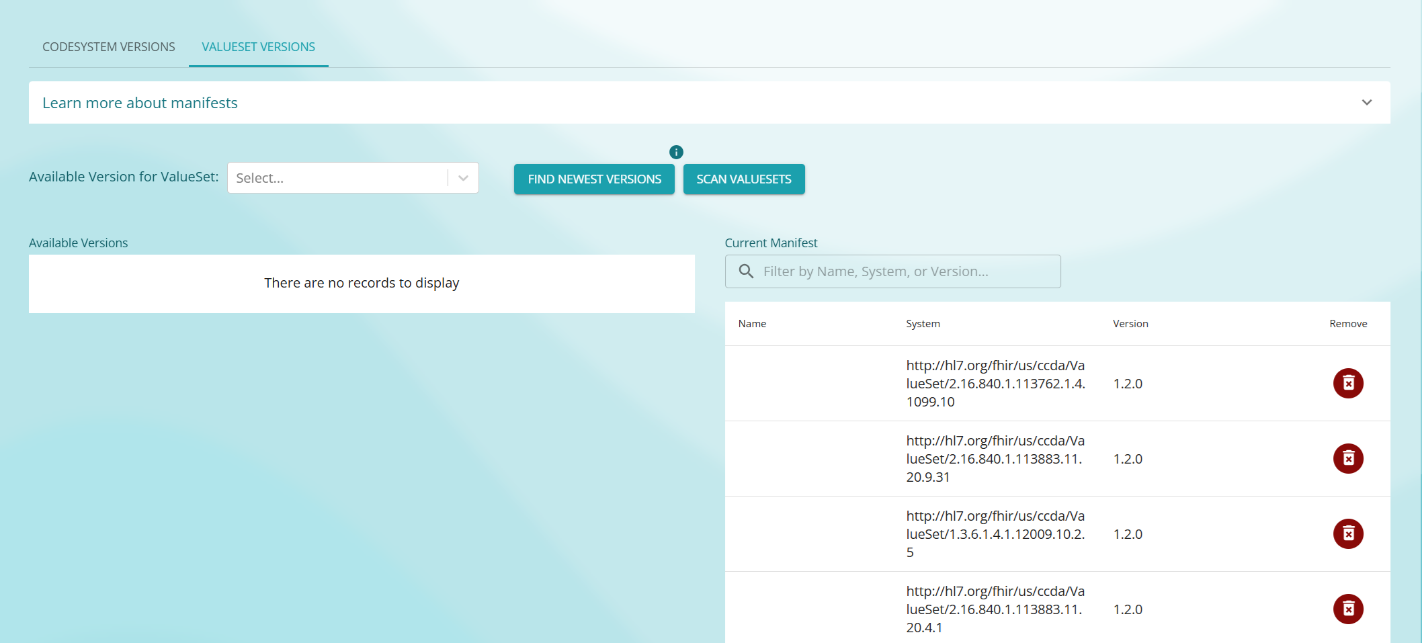Image resolution: width=1422 pixels, height=643 pixels.
Task: Switch to the CodeSystem Versions tab
Action: click(108, 47)
